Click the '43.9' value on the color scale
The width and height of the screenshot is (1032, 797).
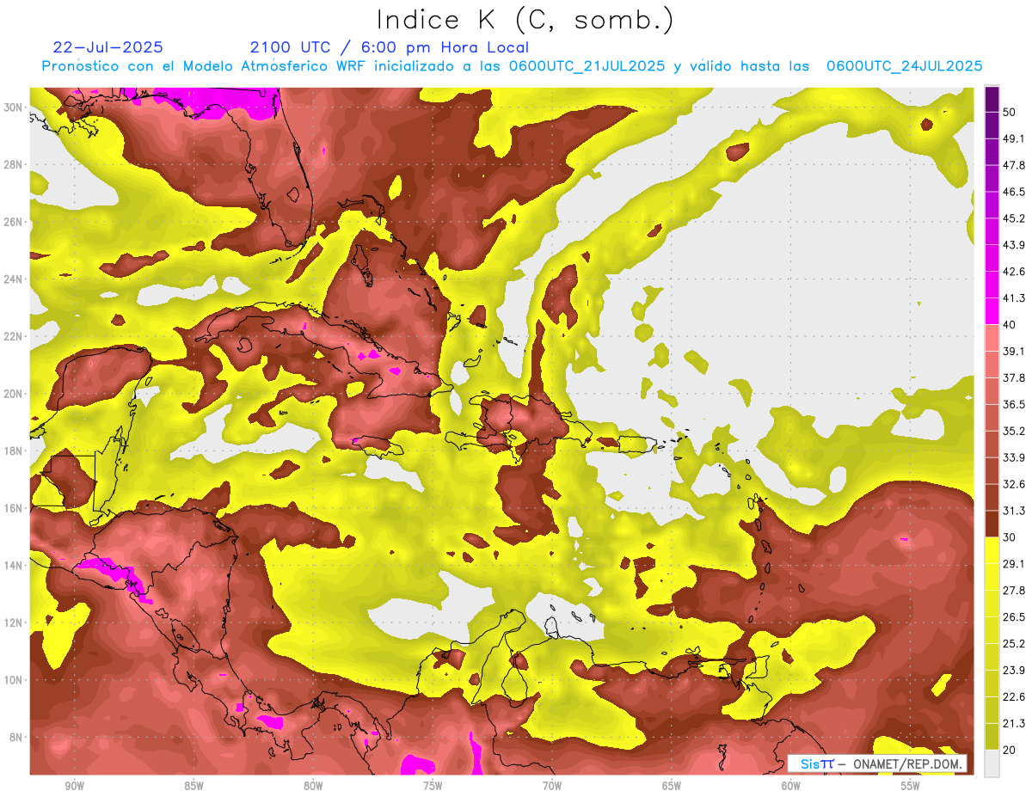[x=1014, y=245]
